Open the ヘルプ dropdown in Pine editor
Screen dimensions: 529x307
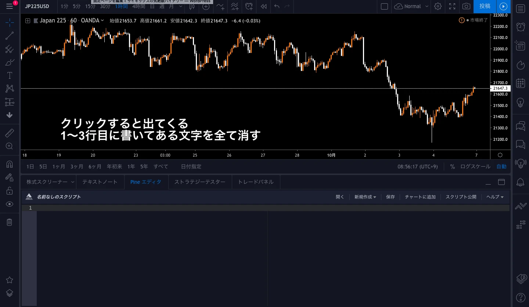(494, 197)
